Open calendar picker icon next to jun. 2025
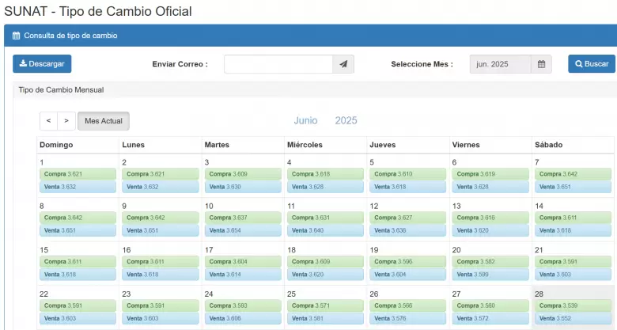The height and width of the screenshot is (330, 617). (541, 64)
